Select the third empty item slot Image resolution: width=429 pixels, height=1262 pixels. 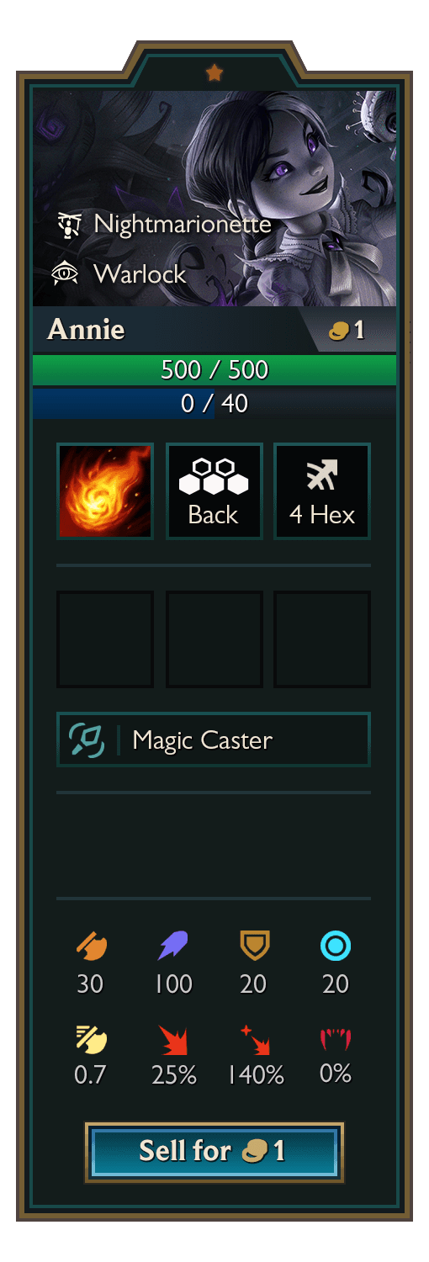tap(322, 639)
